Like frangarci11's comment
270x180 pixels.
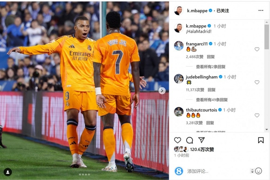pos(257,49)
